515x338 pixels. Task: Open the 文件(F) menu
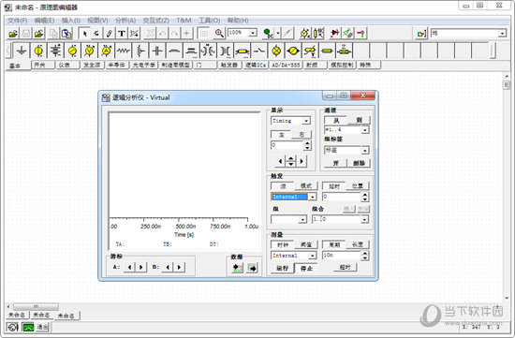18,21
